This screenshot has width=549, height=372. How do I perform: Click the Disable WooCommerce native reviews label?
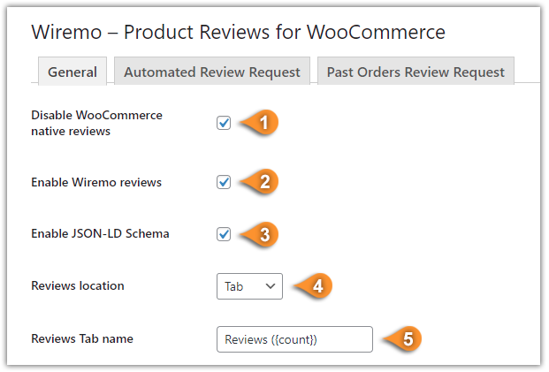(x=96, y=123)
